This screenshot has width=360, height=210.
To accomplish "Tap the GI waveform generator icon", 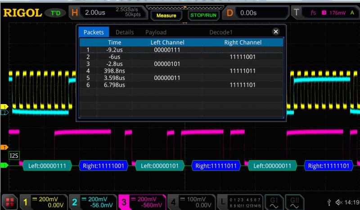I will [274, 202].
